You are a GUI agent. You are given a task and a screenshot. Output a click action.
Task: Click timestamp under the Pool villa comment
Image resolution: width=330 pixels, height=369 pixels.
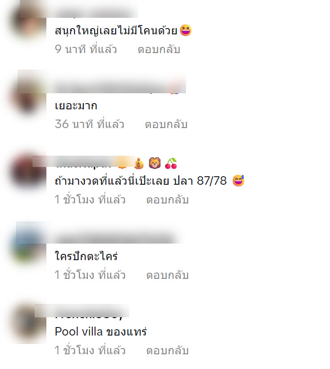90,350
